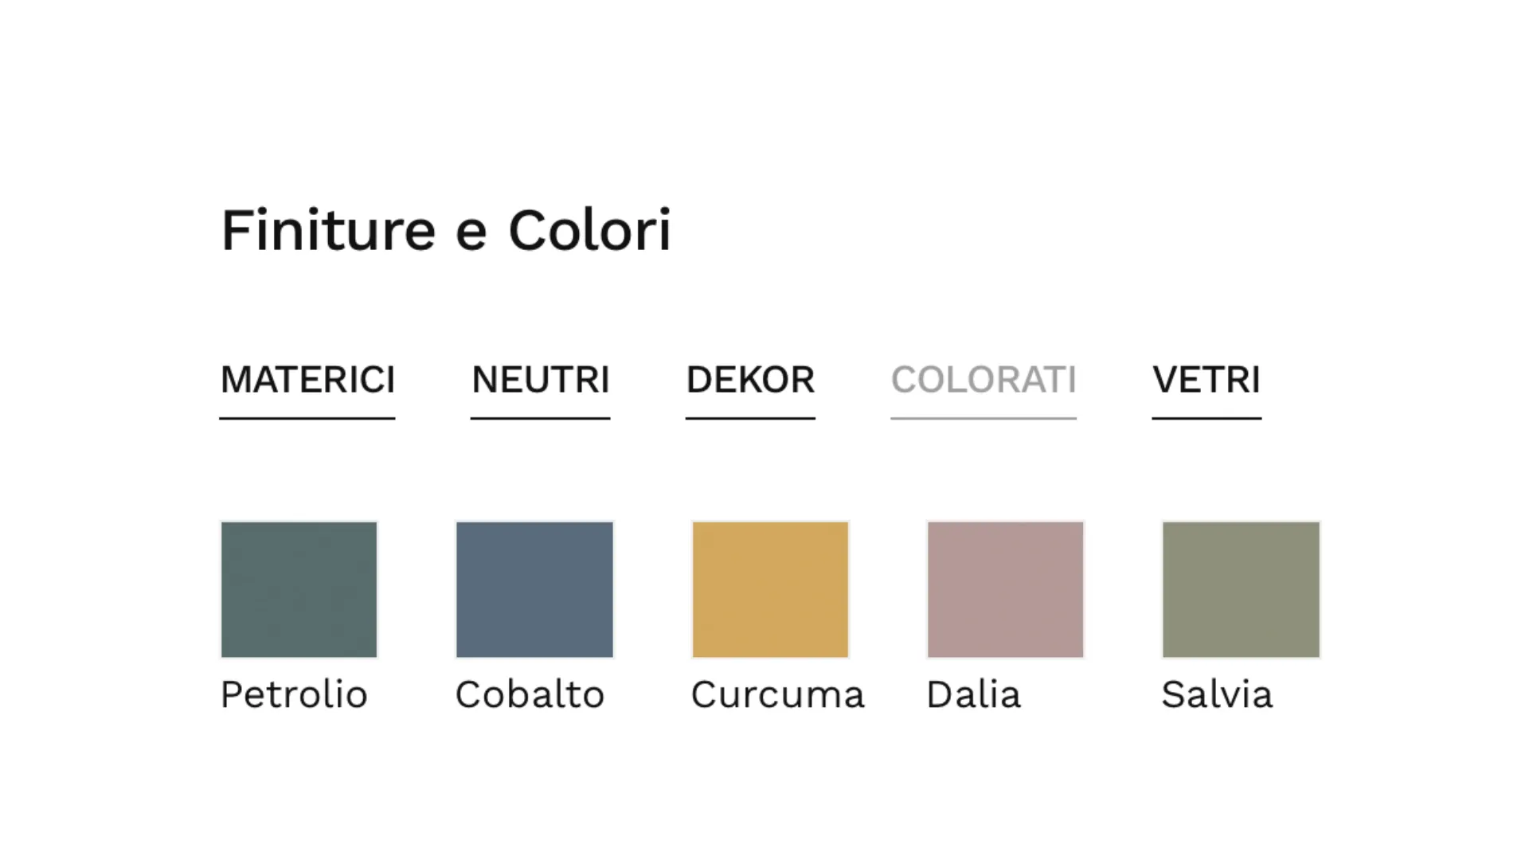This screenshot has height=860, width=1529.
Task: Click the greyed COLORATI tab
Action: pos(983,380)
